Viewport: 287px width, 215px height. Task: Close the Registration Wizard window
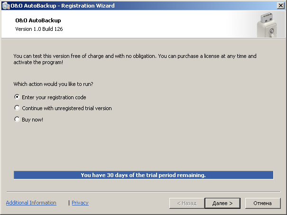pos(280,5)
